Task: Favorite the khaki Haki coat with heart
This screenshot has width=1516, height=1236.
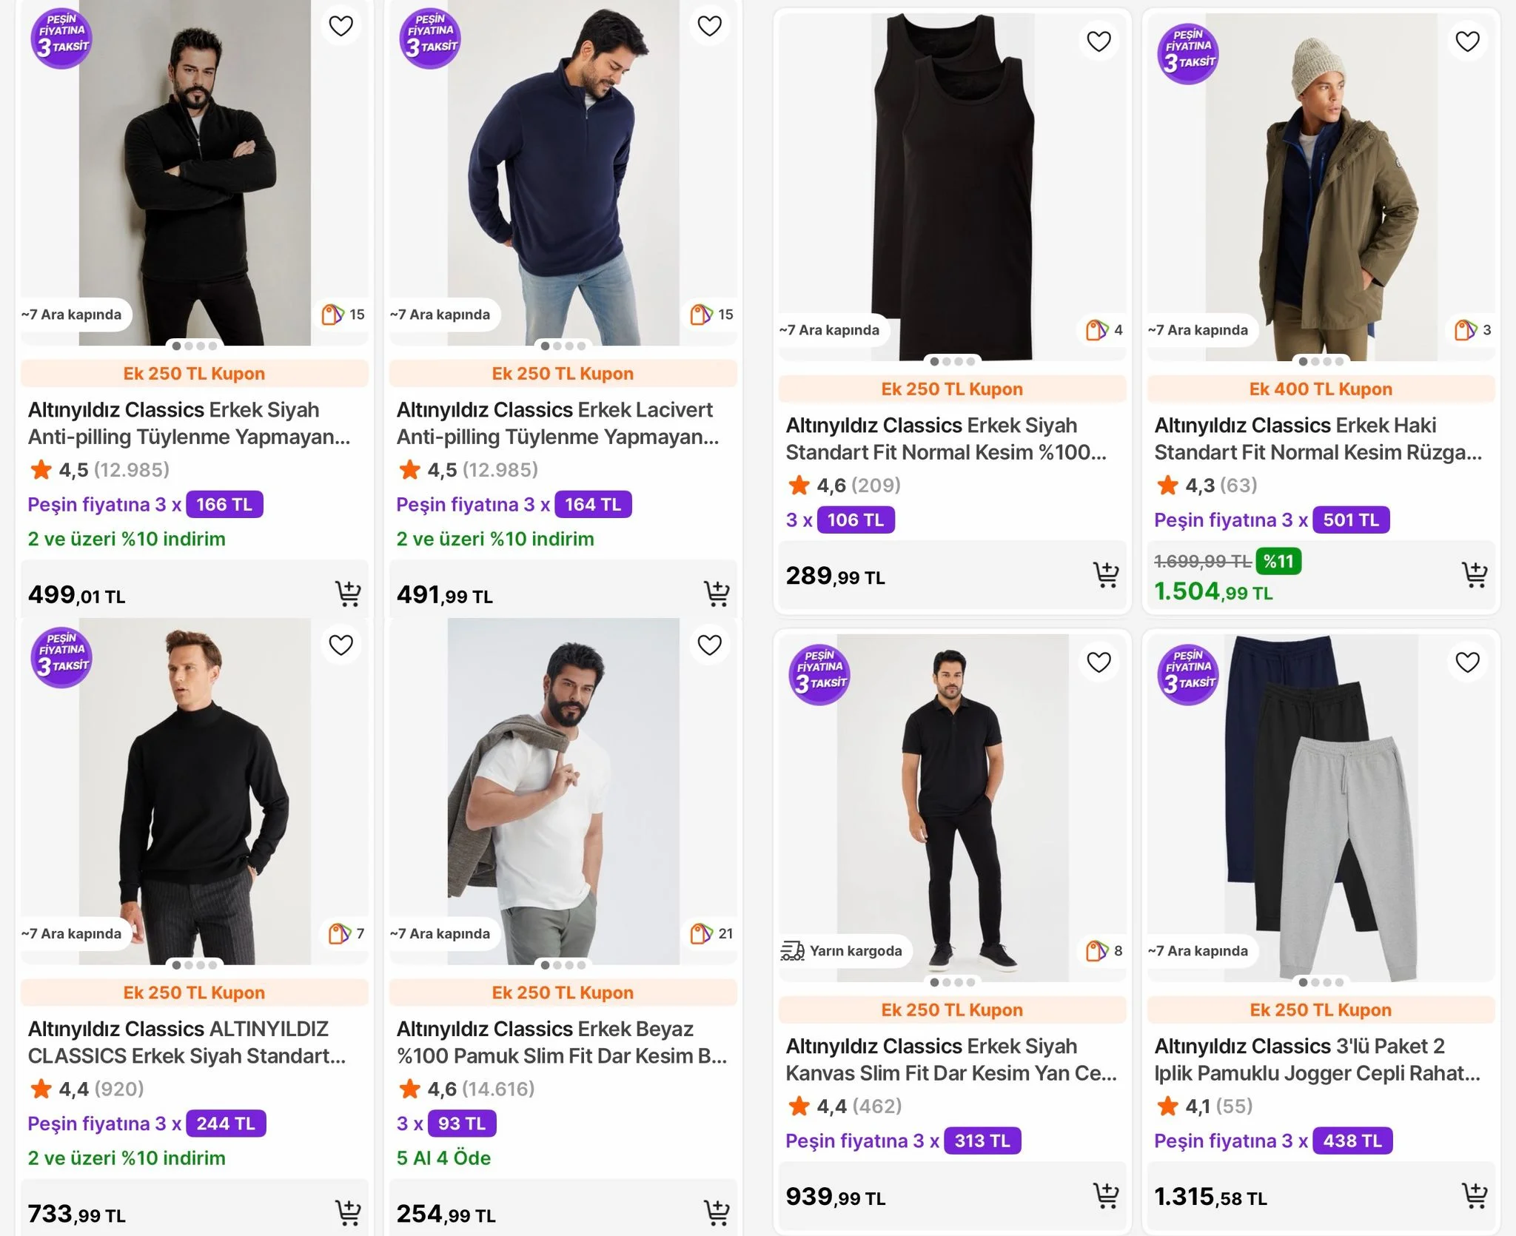Action: [x=1467, y=41]
